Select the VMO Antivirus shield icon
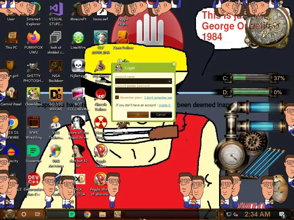 pyautogui.click(x=56, y=156)
